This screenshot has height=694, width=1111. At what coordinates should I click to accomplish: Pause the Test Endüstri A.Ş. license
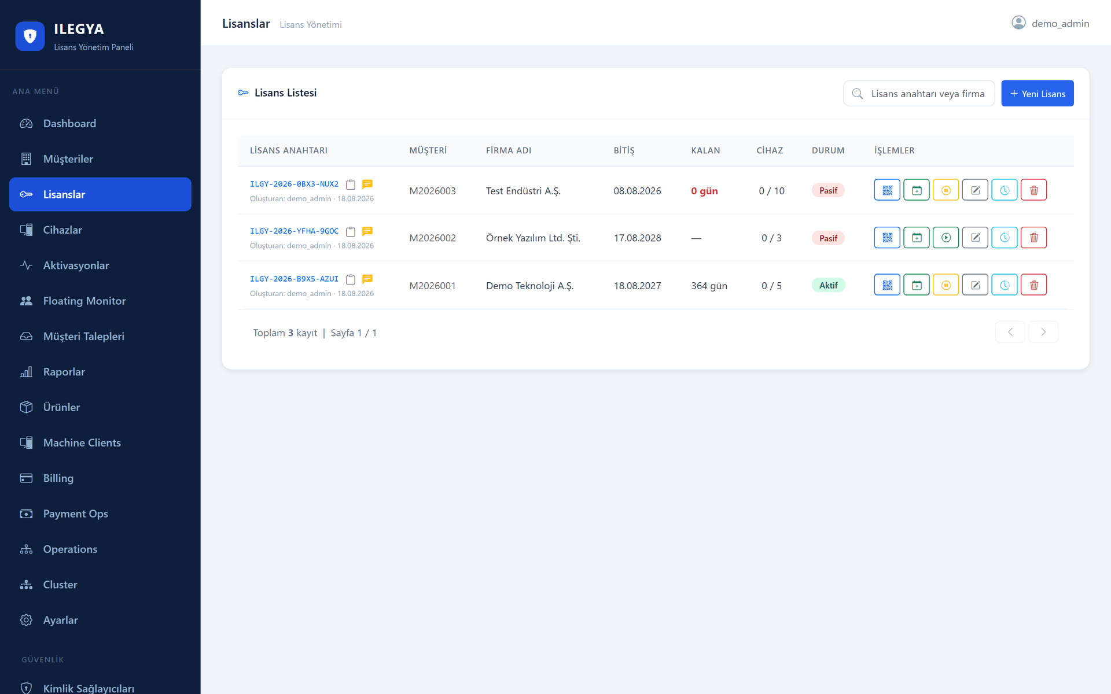tap(946, 190)
